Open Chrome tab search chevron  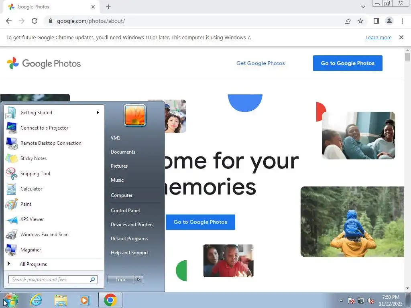363,7
